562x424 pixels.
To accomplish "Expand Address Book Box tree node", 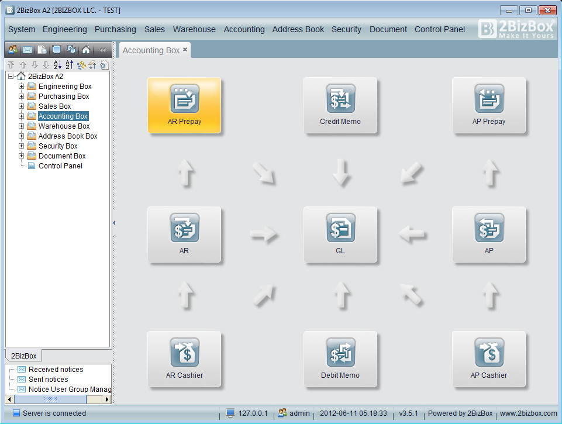I will coord(21,136).
